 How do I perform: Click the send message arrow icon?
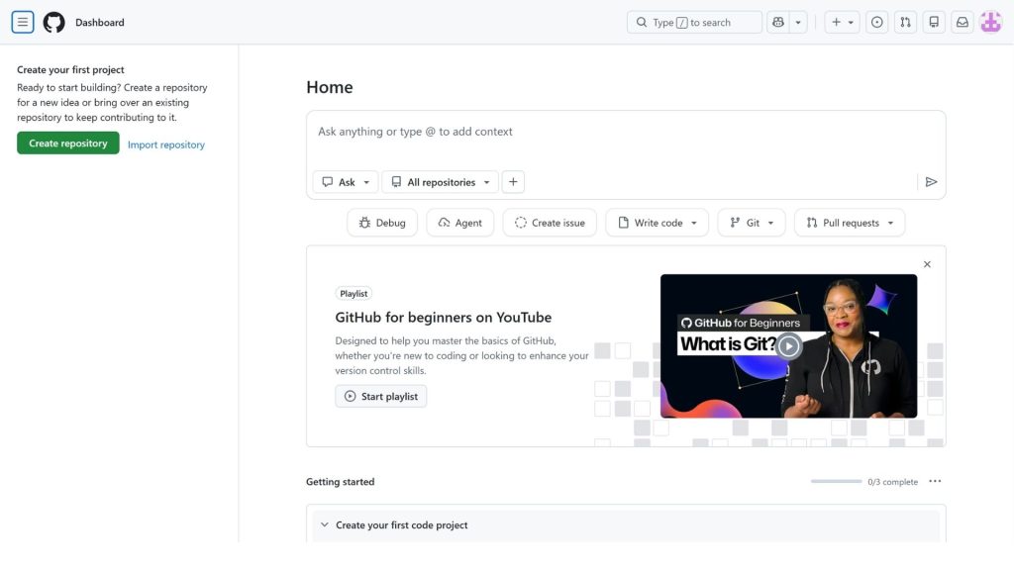931,182
